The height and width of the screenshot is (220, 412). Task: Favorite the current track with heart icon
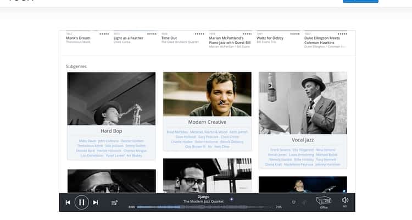pyautogui.click(x=294, y=202)
